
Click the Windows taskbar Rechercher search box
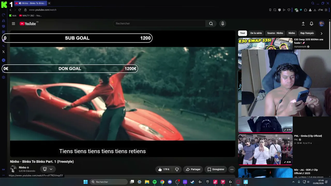point(109,182)
